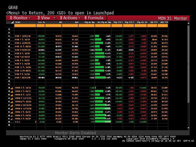Select the VENZ 8 ¼ 10/24 ticker
Image resolution: width=196 pixels, height=147 pixels.
click(22, 53)
